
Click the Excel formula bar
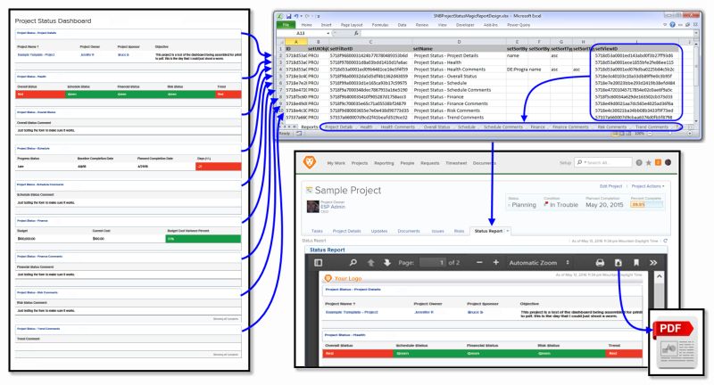[x=527, y=33]
